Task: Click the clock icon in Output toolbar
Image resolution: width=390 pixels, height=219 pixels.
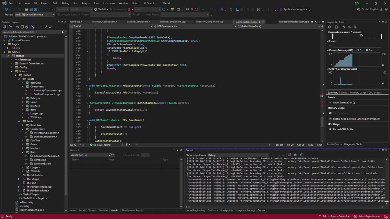Action: [302, 155]
